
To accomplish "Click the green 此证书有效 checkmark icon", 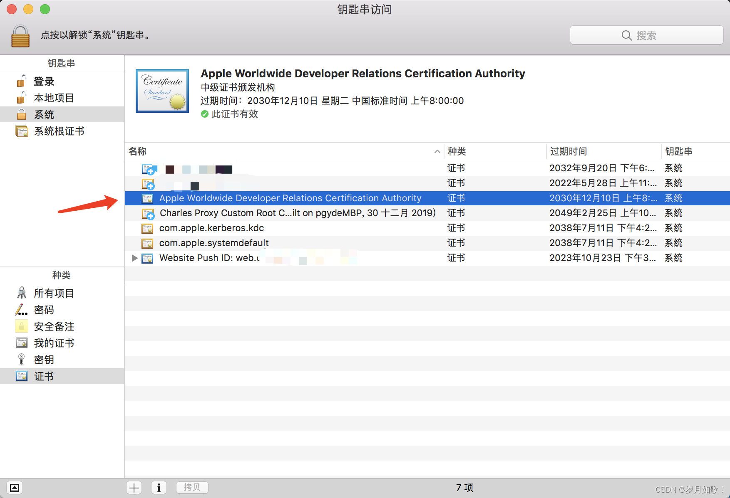I will point(204,114).
